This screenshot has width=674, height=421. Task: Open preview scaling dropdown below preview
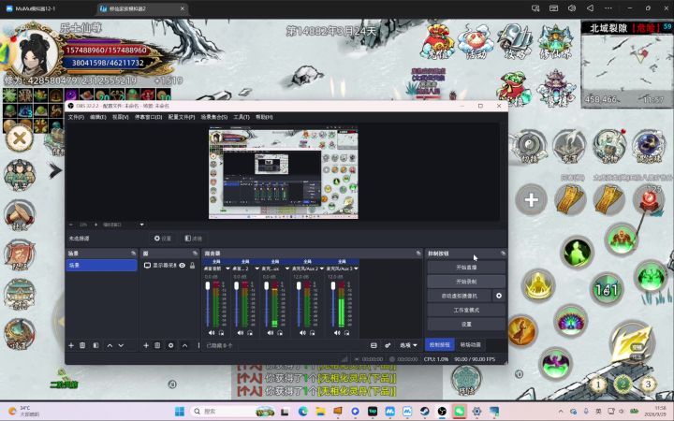(x=142, y=225)
